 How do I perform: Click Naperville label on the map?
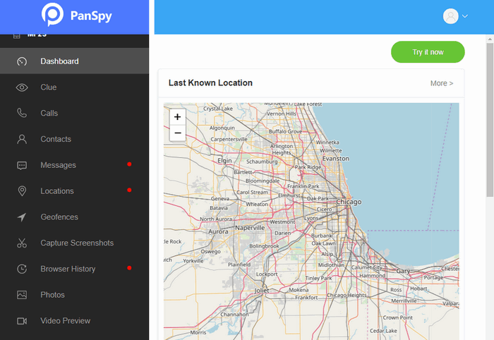coord(250,228)
